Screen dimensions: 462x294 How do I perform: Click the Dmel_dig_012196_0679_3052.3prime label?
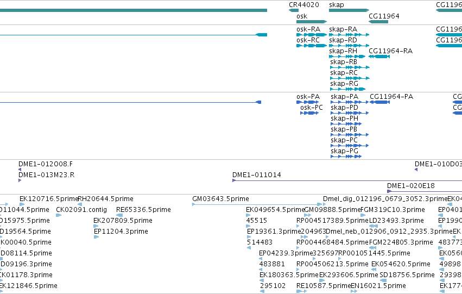385,199
